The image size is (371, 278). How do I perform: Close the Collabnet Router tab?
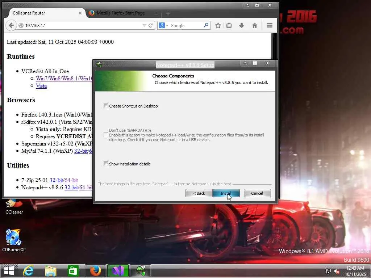tap(80, 13)
